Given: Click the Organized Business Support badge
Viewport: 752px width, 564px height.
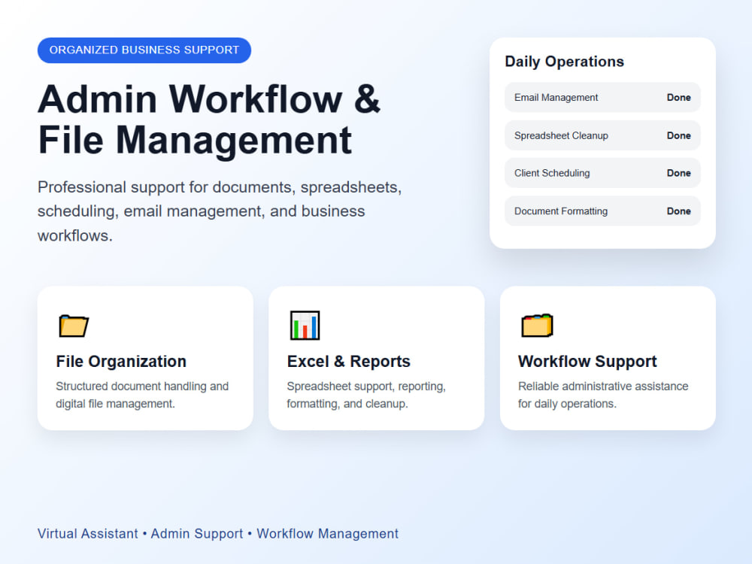Looking at the screenshot, I should coord(144,50).
